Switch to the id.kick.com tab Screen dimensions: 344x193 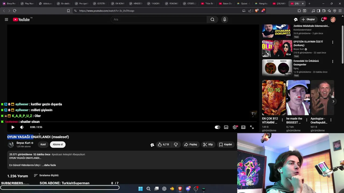coord(45,3)
